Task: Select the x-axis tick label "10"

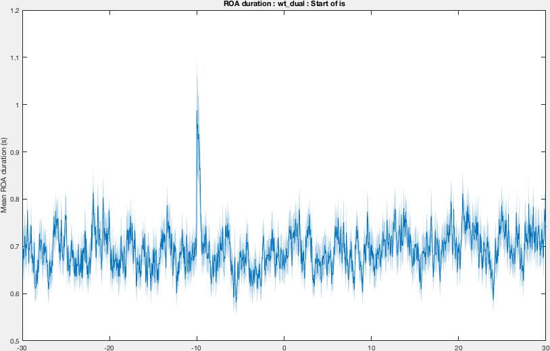Action: tap(371, 348)
